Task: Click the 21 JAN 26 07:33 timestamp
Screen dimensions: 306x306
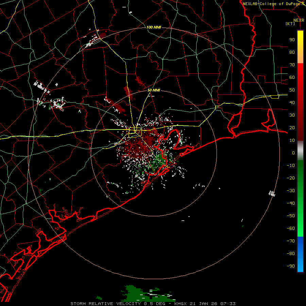Action: coord(213,304)
